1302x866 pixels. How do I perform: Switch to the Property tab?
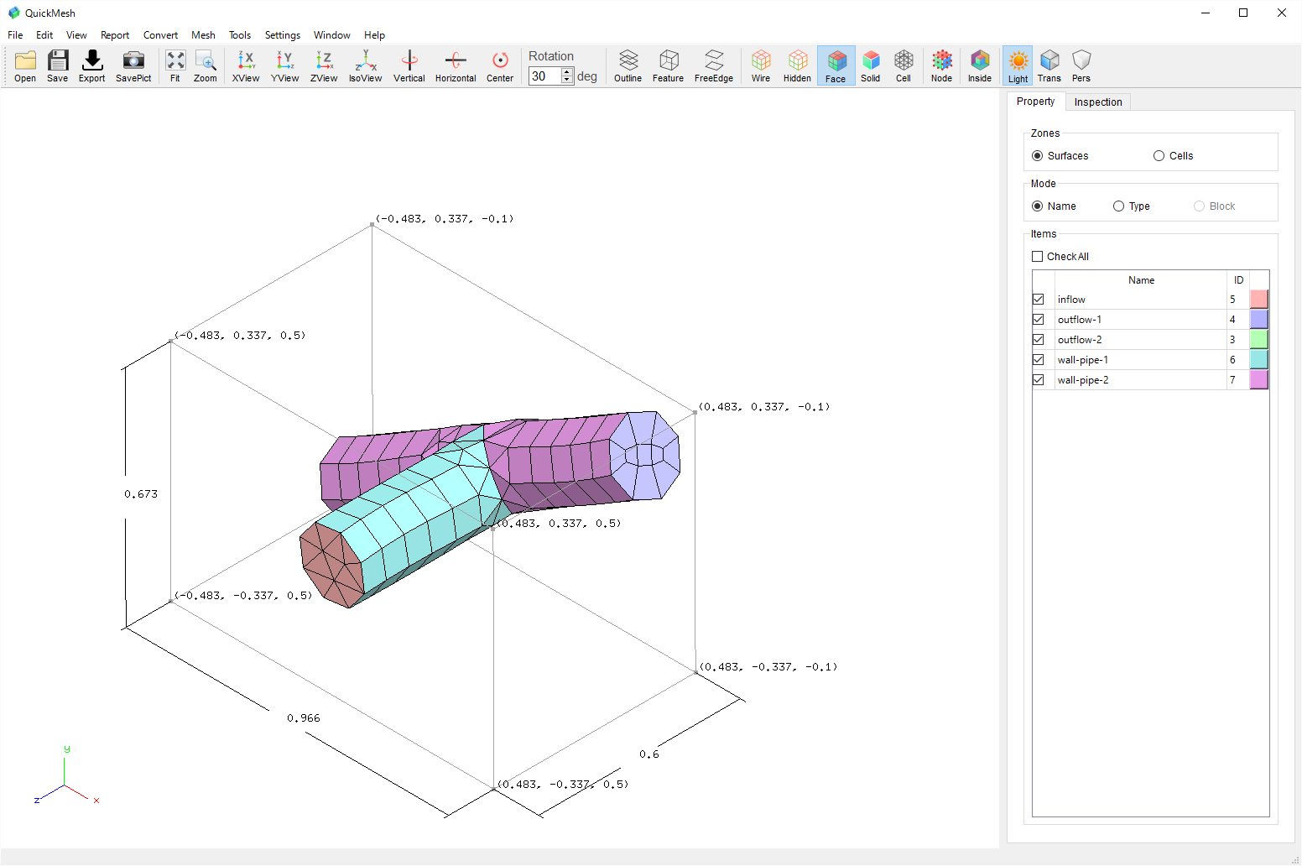click(x=1036, y=102)
